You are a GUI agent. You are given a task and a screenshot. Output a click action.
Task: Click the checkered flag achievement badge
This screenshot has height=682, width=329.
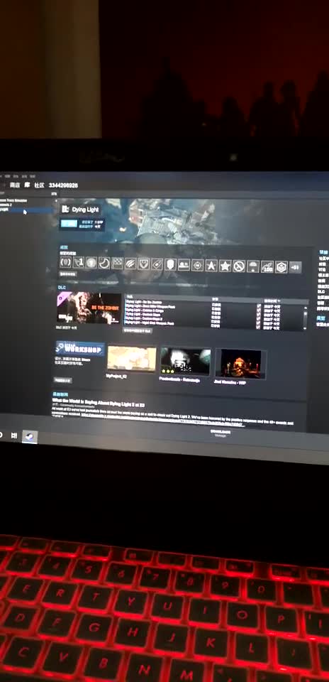point(117,263)
